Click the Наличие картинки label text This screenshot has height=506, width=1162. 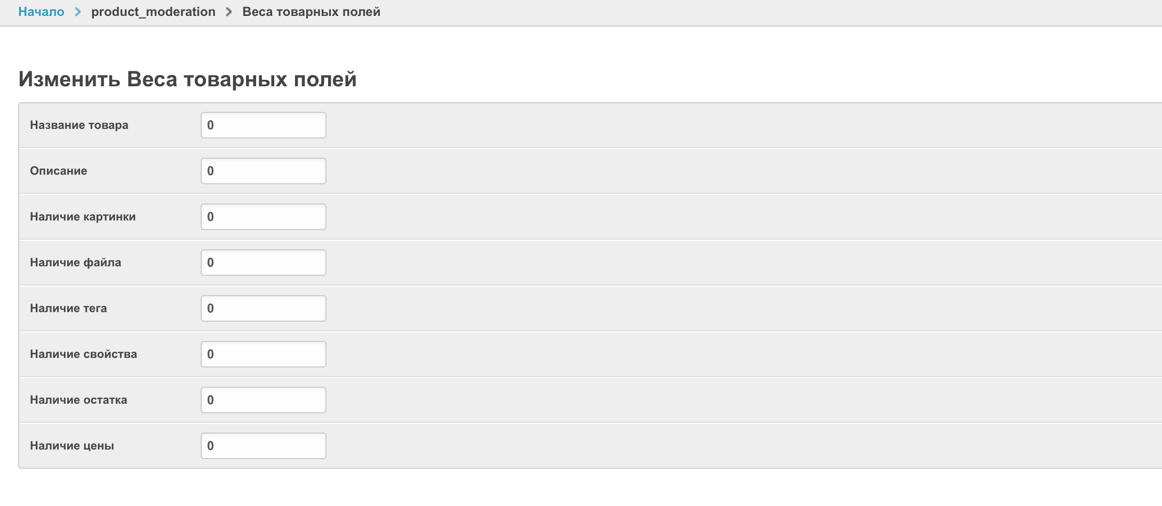pyautogui.click(x=83, y=217)
